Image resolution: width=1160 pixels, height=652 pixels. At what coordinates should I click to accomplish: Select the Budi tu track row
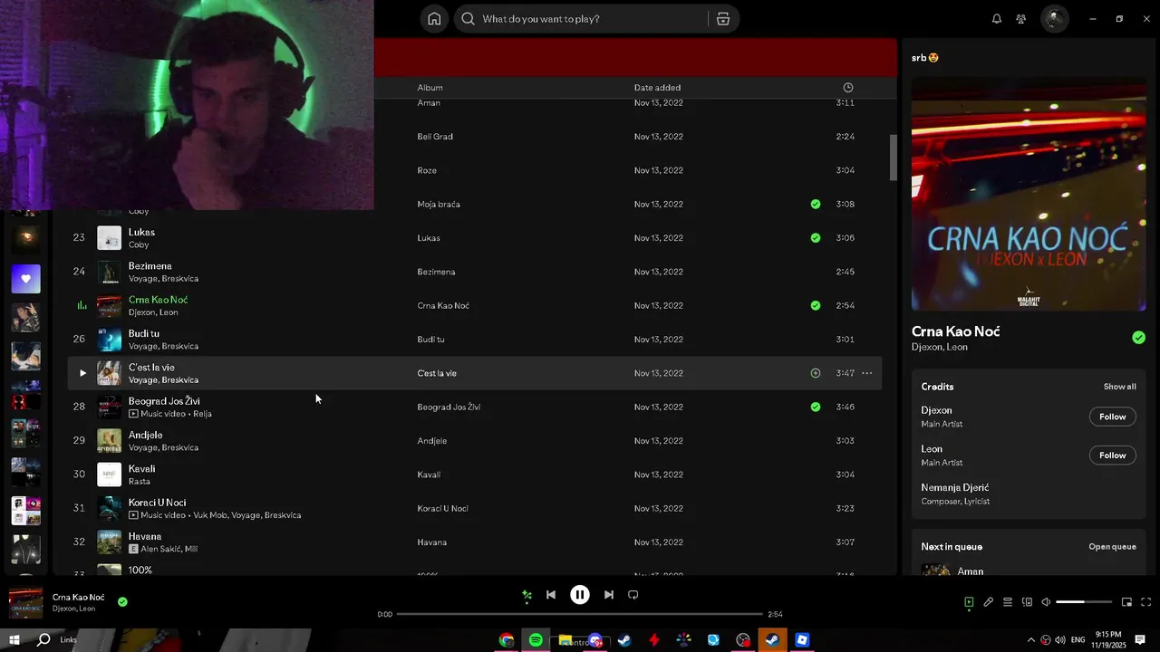click(475, 340)
